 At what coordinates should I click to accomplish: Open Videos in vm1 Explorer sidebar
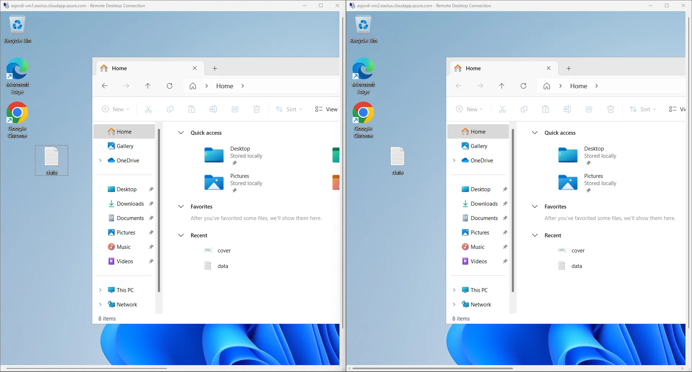click(x=124, y=261)
